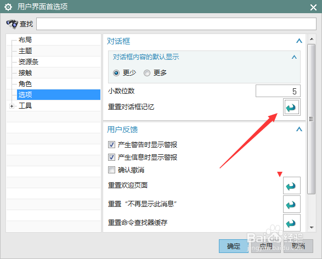This screenshot has width=322, height=259.
Task: Select 主题 in the tree
Action: pos(25,50)
